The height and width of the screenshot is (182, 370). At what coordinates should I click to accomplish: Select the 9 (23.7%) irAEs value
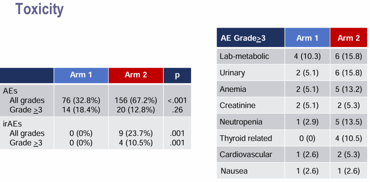coord(136,133)
